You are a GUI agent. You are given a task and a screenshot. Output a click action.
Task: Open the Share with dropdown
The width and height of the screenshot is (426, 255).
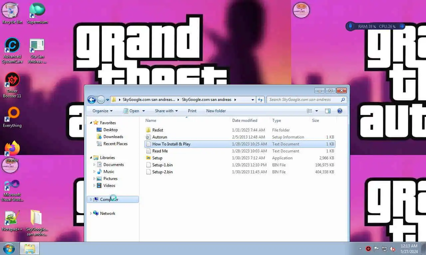point(166,111)
